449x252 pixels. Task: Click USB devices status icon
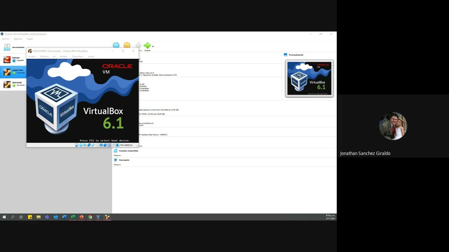[x=93, y=145]
